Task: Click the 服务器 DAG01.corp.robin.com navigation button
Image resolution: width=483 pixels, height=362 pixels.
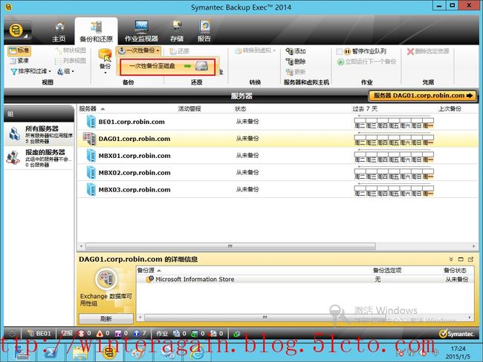Action: tap(423, 96)
